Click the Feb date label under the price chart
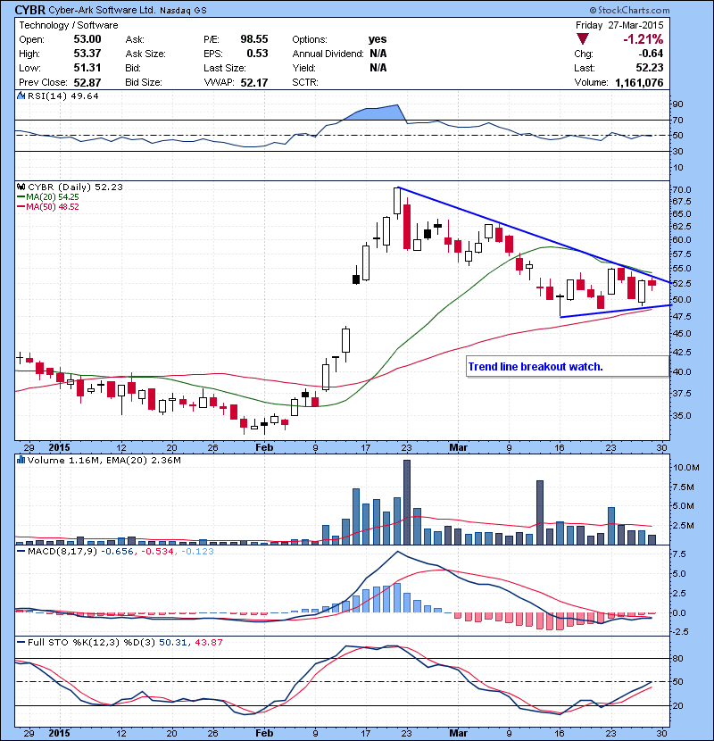 (x=264, y=447)
